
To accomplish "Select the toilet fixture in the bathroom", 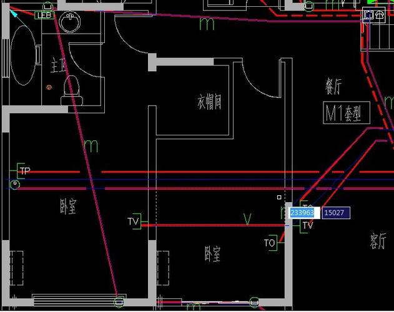I will click(70, 90).
